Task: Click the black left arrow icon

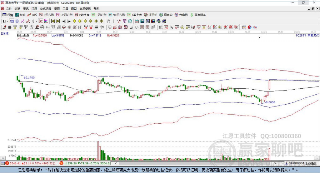Action: coord(64,21)
